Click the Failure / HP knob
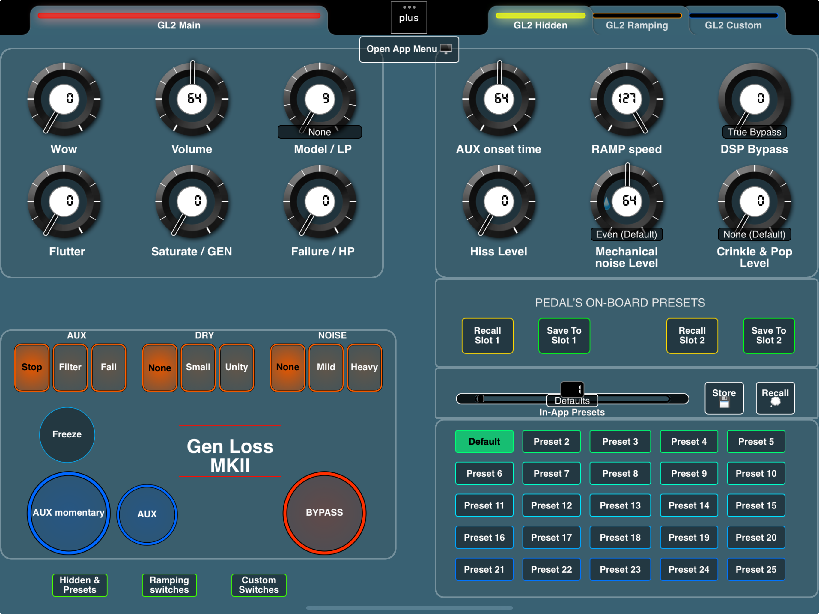819x614 pixels. point(320,201)
